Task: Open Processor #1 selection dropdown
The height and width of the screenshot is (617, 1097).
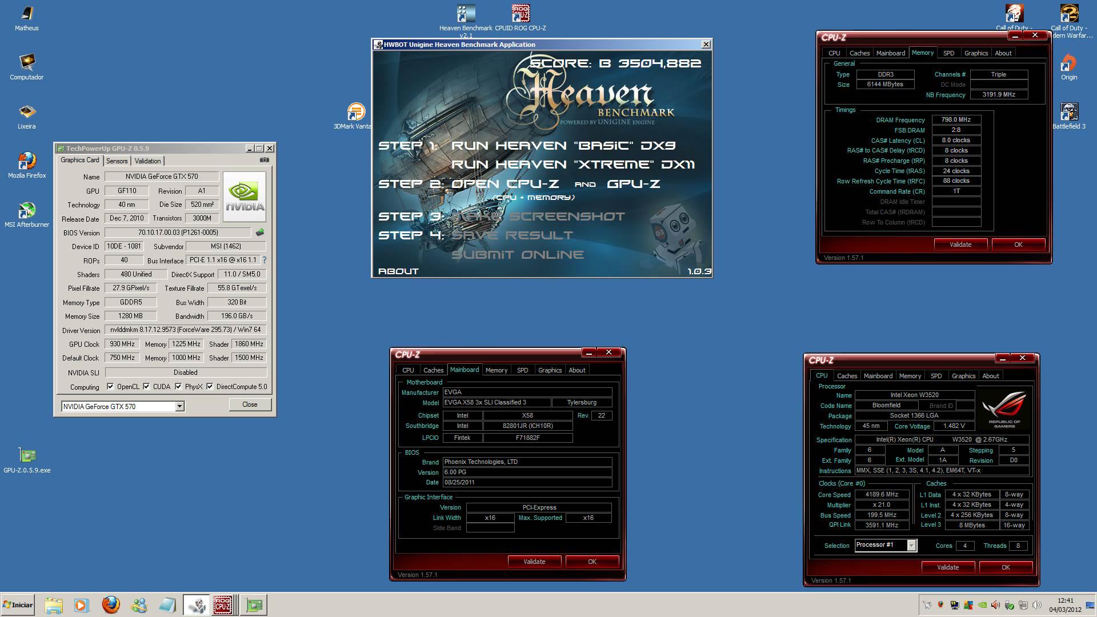Action: pyautogui.click(x=911, y=546)
